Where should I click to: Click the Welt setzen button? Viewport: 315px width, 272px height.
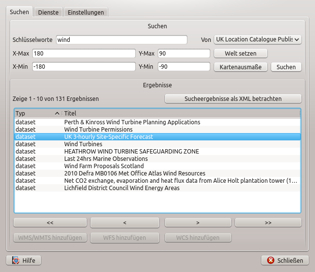coord(241,53)
